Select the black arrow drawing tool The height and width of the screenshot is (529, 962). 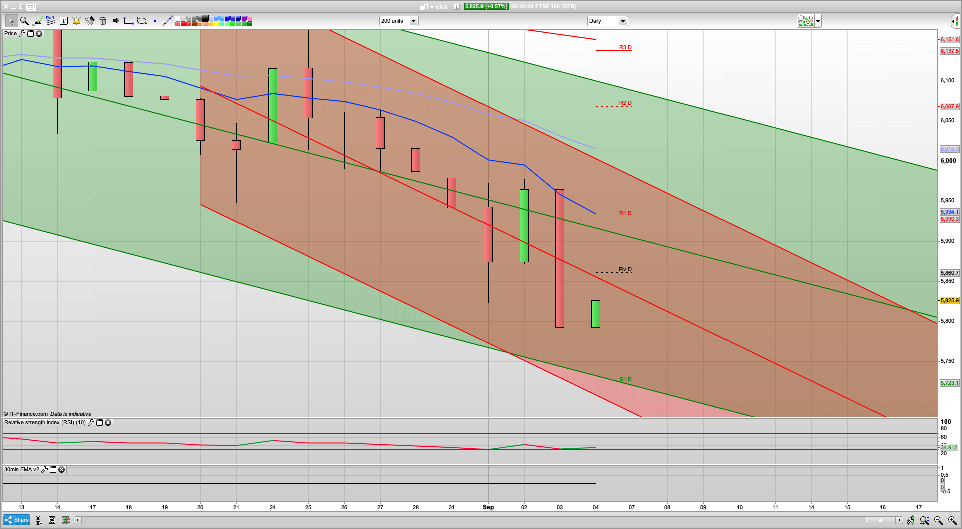tap(116, 21)
